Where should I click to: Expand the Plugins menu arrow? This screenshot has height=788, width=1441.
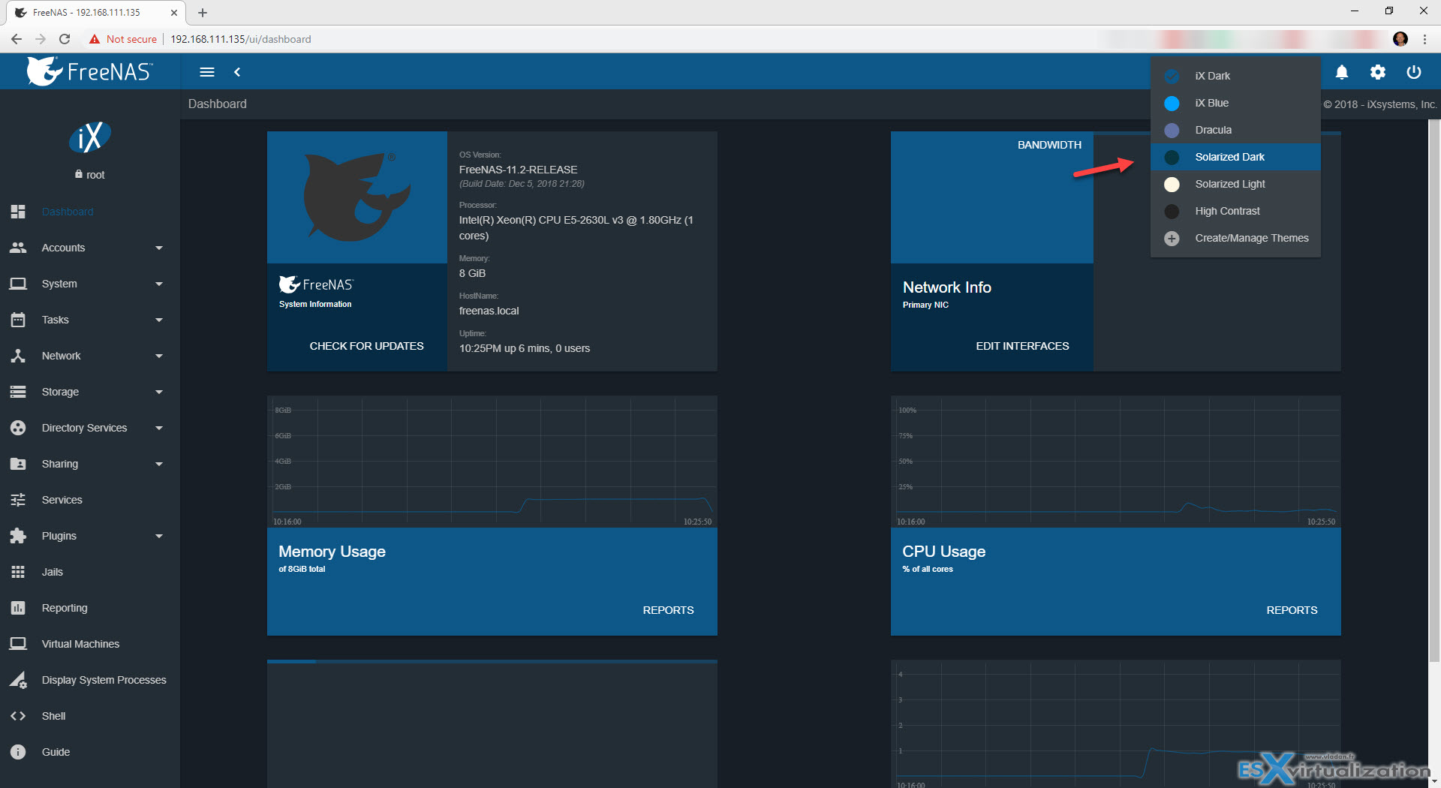coord(159,536)
